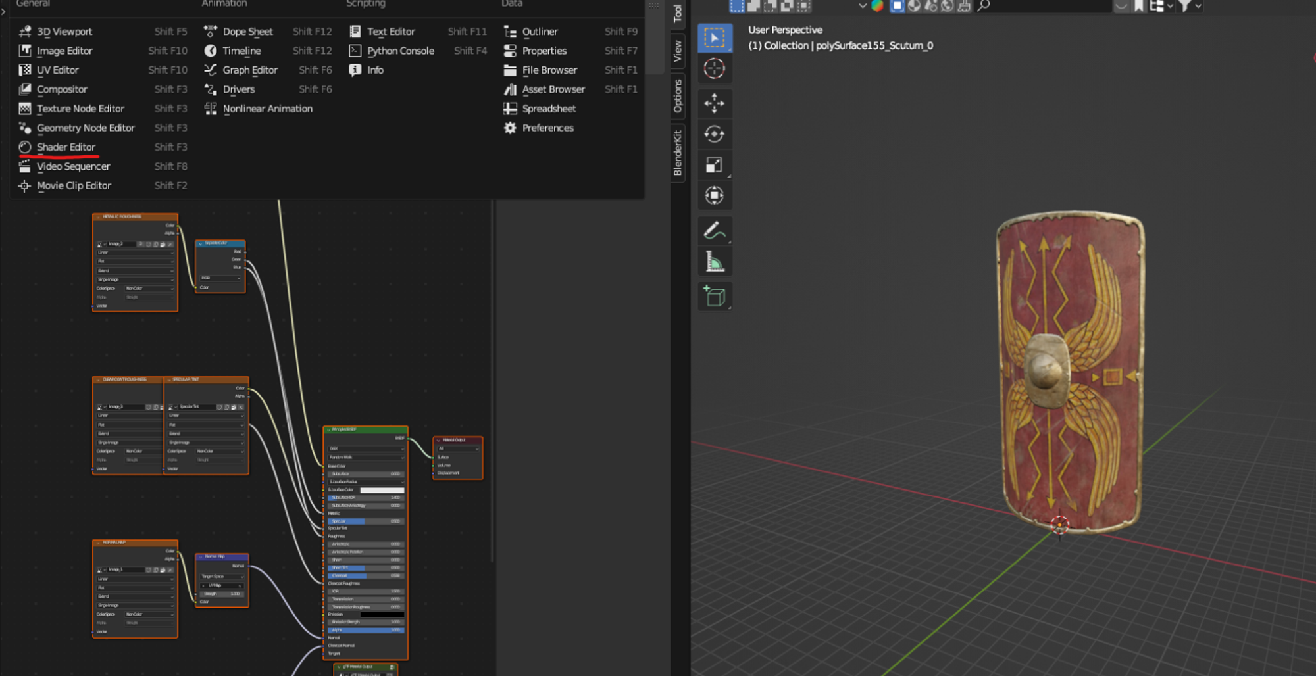Click the black Emission color swatch
The height and width of the screenshot is (676, 1316).
point(382,614)
